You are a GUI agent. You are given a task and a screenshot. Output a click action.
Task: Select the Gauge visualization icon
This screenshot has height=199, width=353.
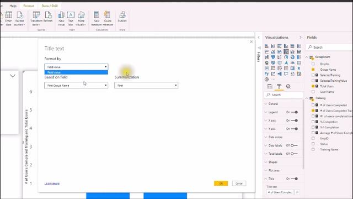click(x=292, y=62)
